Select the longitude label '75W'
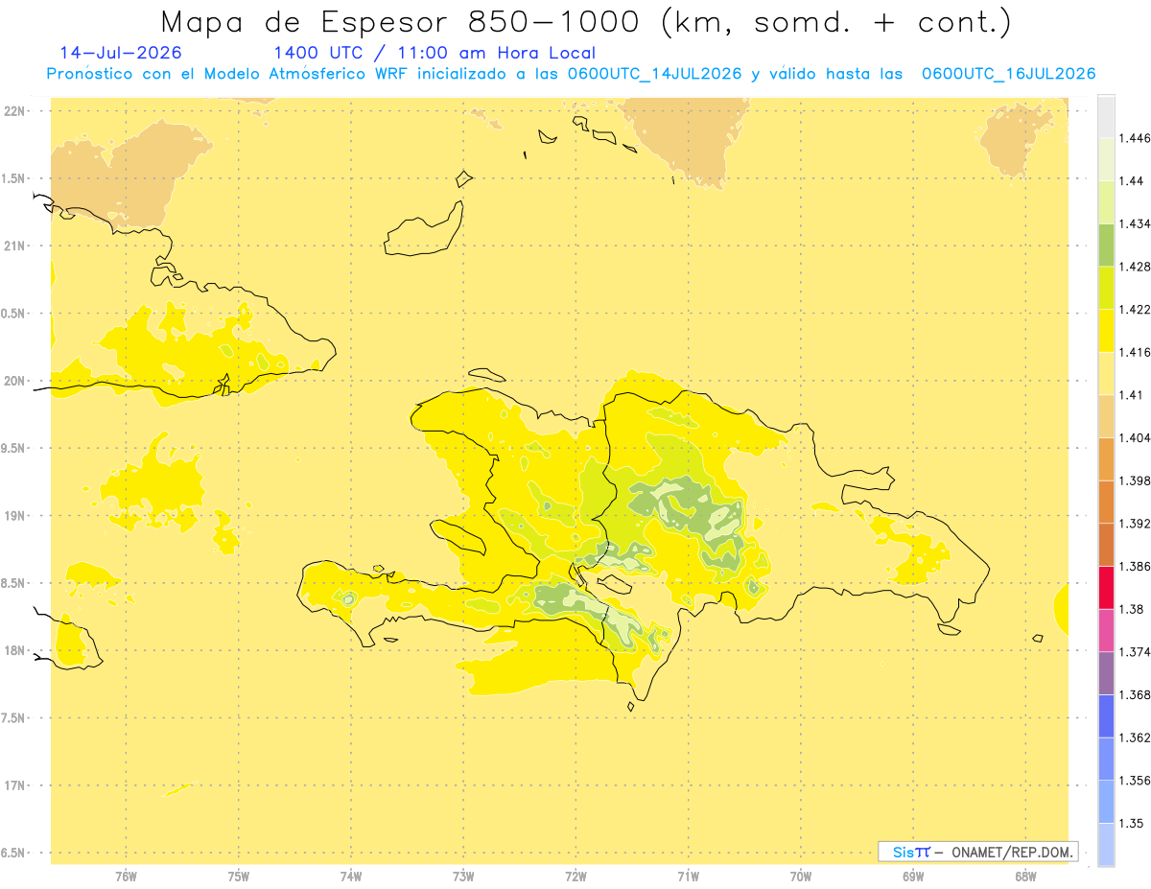 pyautogui.click(x=238, y=876)
